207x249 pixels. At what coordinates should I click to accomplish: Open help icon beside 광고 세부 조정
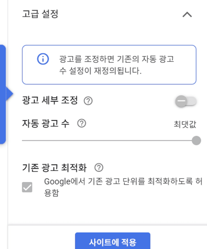tap(88, 101)
